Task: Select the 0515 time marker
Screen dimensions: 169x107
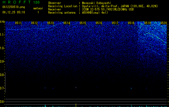Action: (x=83, y=23)
